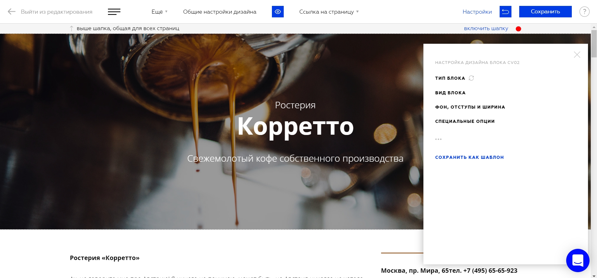Open the hamburger menu icon
This screenshot has width=597, height=278.
pyautogui.click(x=114, y=12)
